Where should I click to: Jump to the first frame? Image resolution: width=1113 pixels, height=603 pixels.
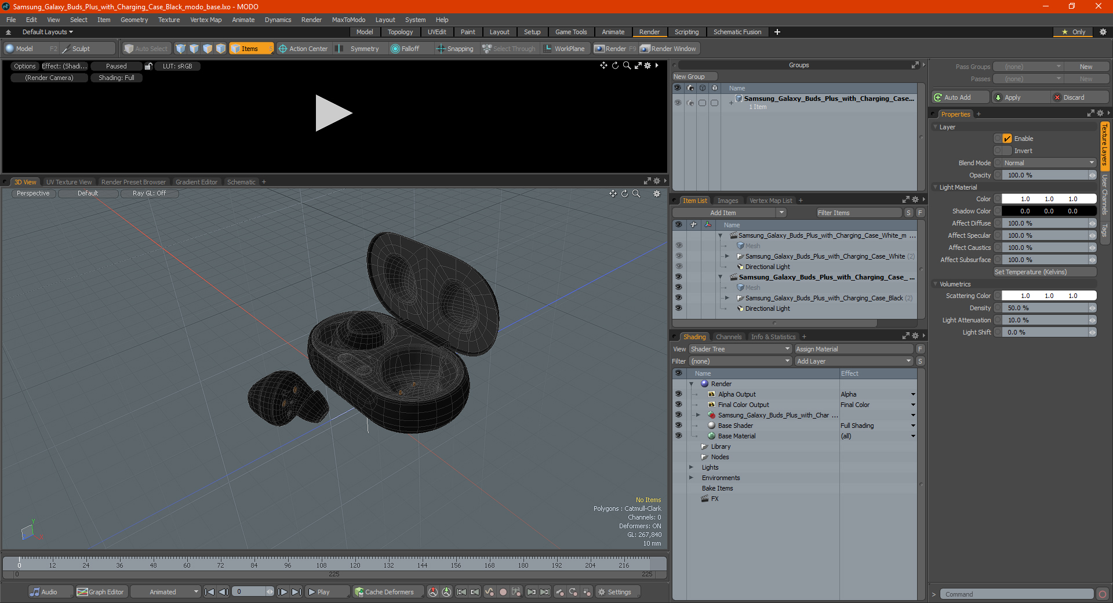[x=210, y=592]
